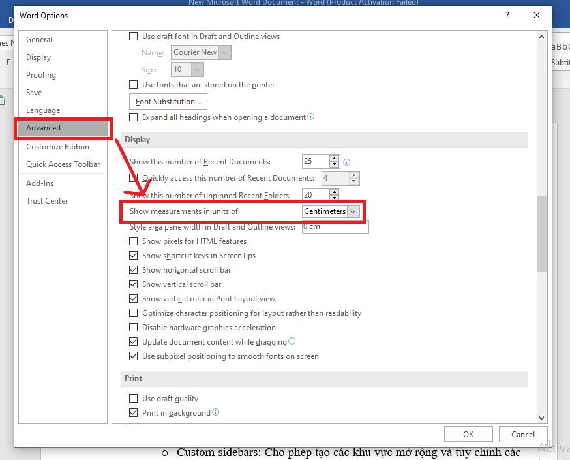570x460 pixels.
Task: Toggle Print in background checkbox
Action: click(134, 413)
